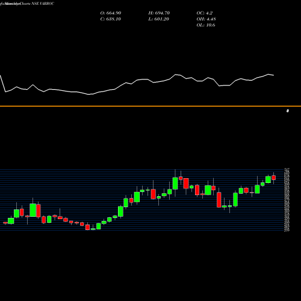Click the close price value C: 638.10
Image resolution: width=301 pixels, height=301 pixels.
point(110,19)
